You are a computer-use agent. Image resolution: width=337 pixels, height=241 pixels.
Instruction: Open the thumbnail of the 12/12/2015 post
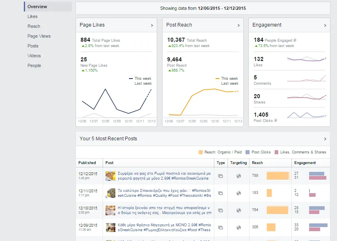point(110,176)
